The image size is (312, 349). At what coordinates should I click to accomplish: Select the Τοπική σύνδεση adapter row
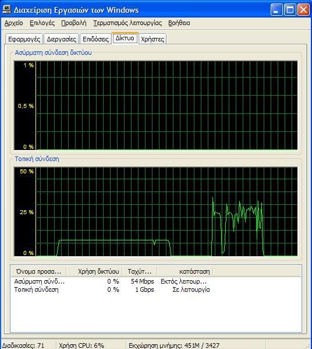click(112, 289)
